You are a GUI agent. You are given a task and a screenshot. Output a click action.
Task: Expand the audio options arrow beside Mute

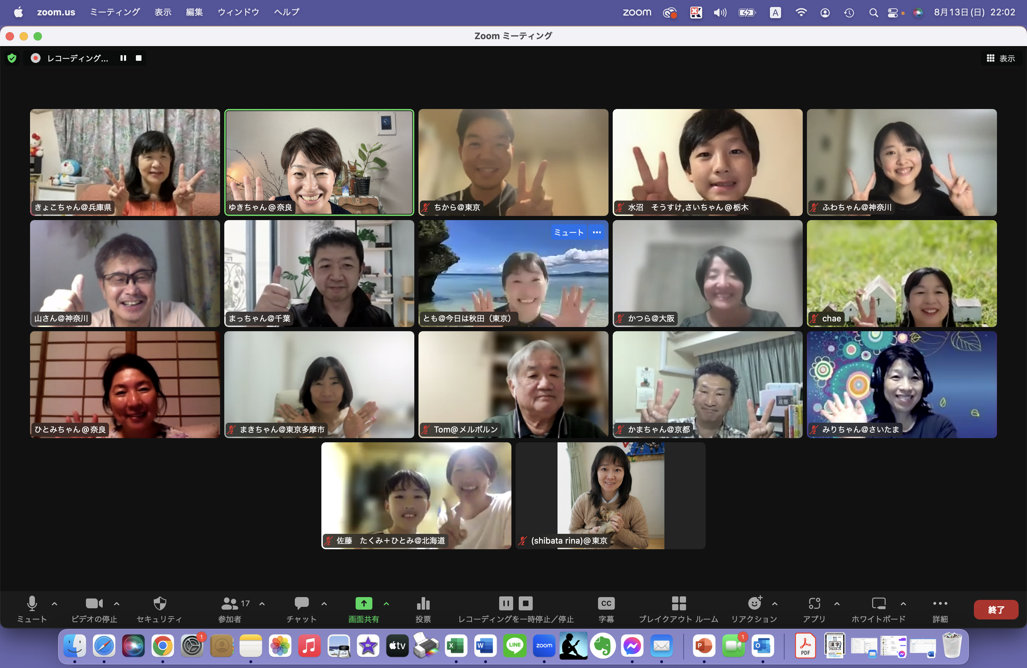54,604
